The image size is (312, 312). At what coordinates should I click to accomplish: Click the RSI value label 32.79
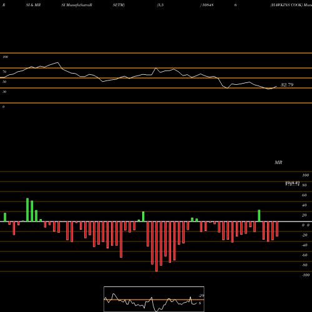click(287, 85)
